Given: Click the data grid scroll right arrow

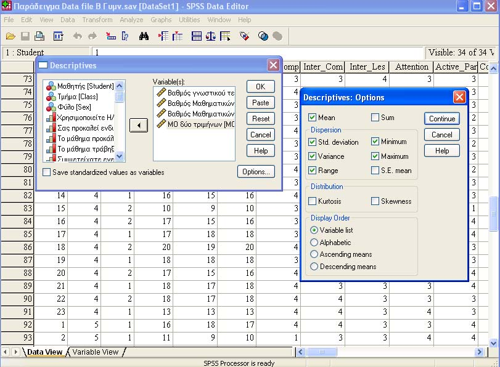Looking at the screenshot, I should (479, 352).
